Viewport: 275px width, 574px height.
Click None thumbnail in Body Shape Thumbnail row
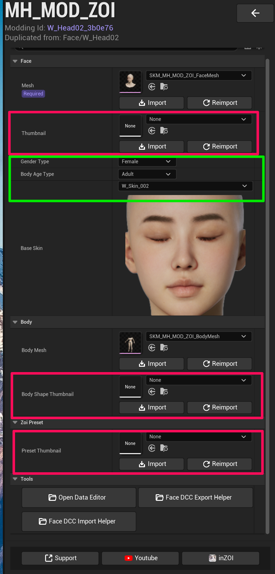click(x=130, y=387)
